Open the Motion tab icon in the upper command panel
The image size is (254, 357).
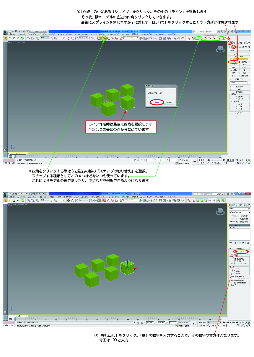[x=241, y=43]
